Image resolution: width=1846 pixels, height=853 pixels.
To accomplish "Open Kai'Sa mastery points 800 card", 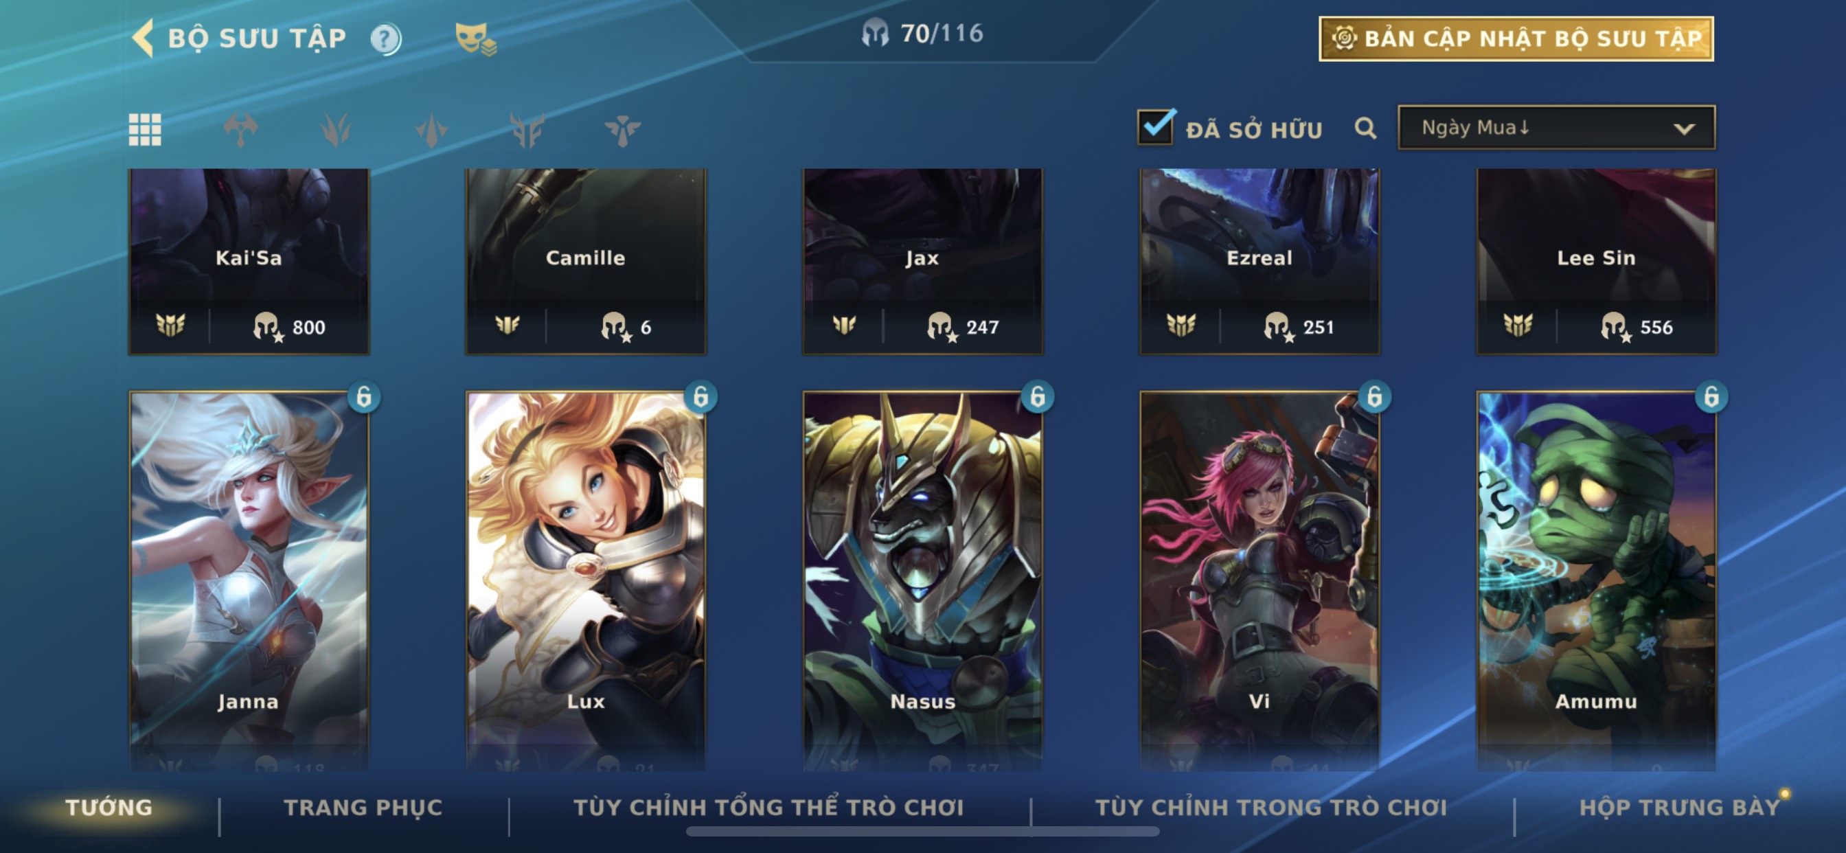I will click(249, 262).
